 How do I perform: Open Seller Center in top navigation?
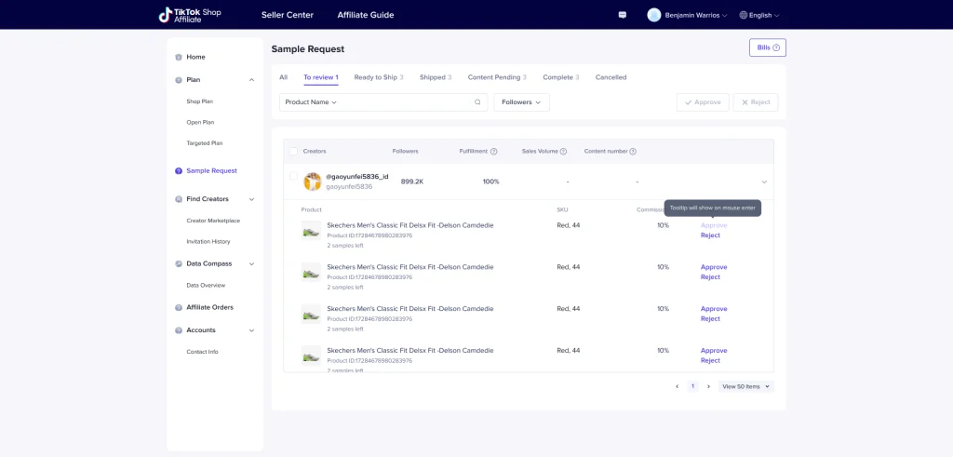[288, 15]
